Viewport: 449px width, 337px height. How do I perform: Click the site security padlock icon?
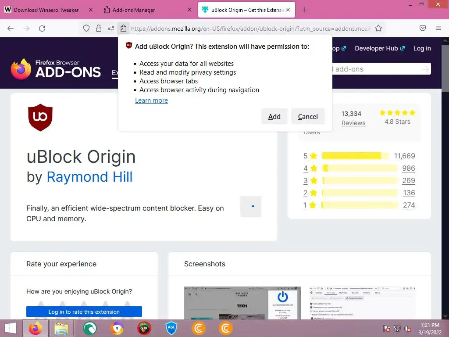pyautogui.click(x=99, y=28)
